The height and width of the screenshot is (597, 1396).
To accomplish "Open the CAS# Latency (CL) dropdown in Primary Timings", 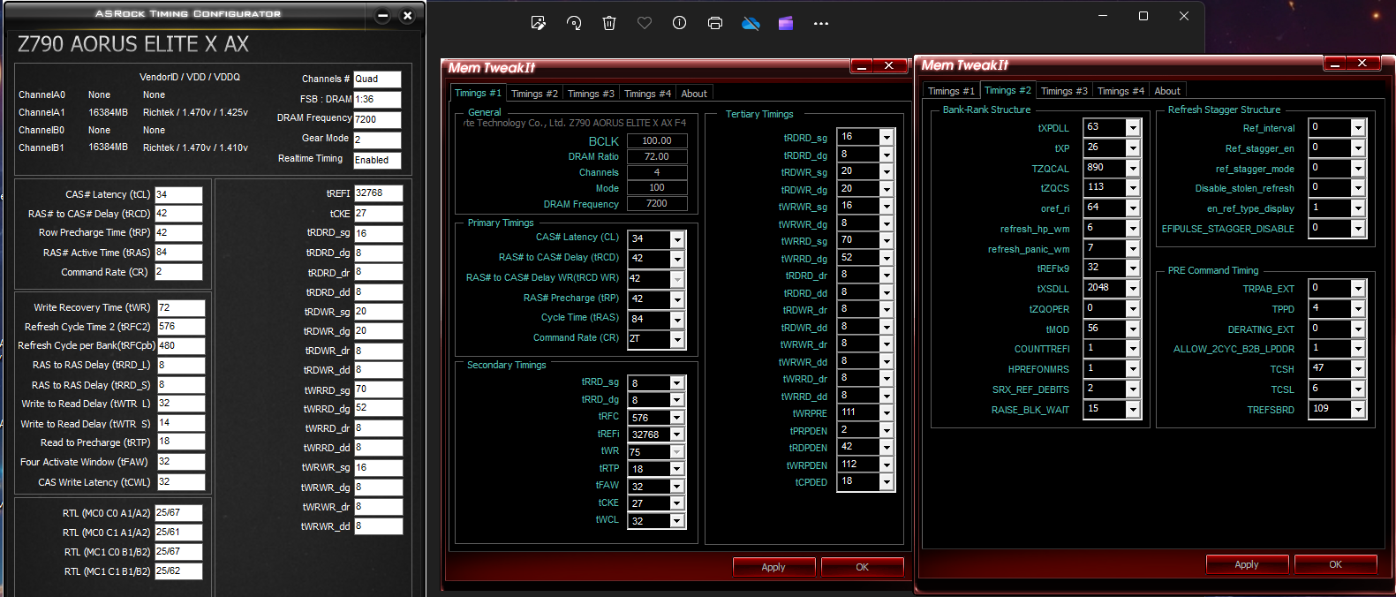I will [677, 239].
